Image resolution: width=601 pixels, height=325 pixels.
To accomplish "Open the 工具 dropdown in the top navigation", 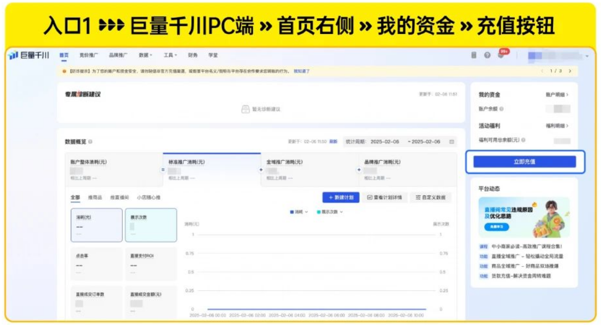I will pos(170,55).
